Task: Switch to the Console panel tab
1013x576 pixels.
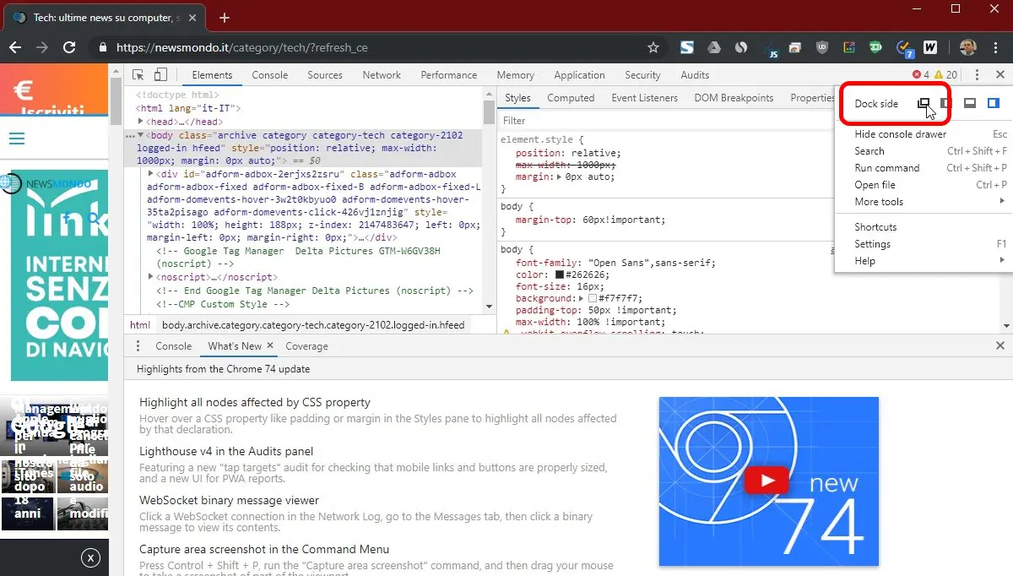Action: coord(270,74)
